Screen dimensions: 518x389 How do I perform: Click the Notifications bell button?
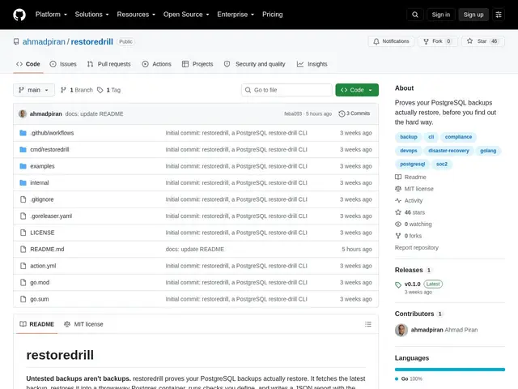pos(391,41)
